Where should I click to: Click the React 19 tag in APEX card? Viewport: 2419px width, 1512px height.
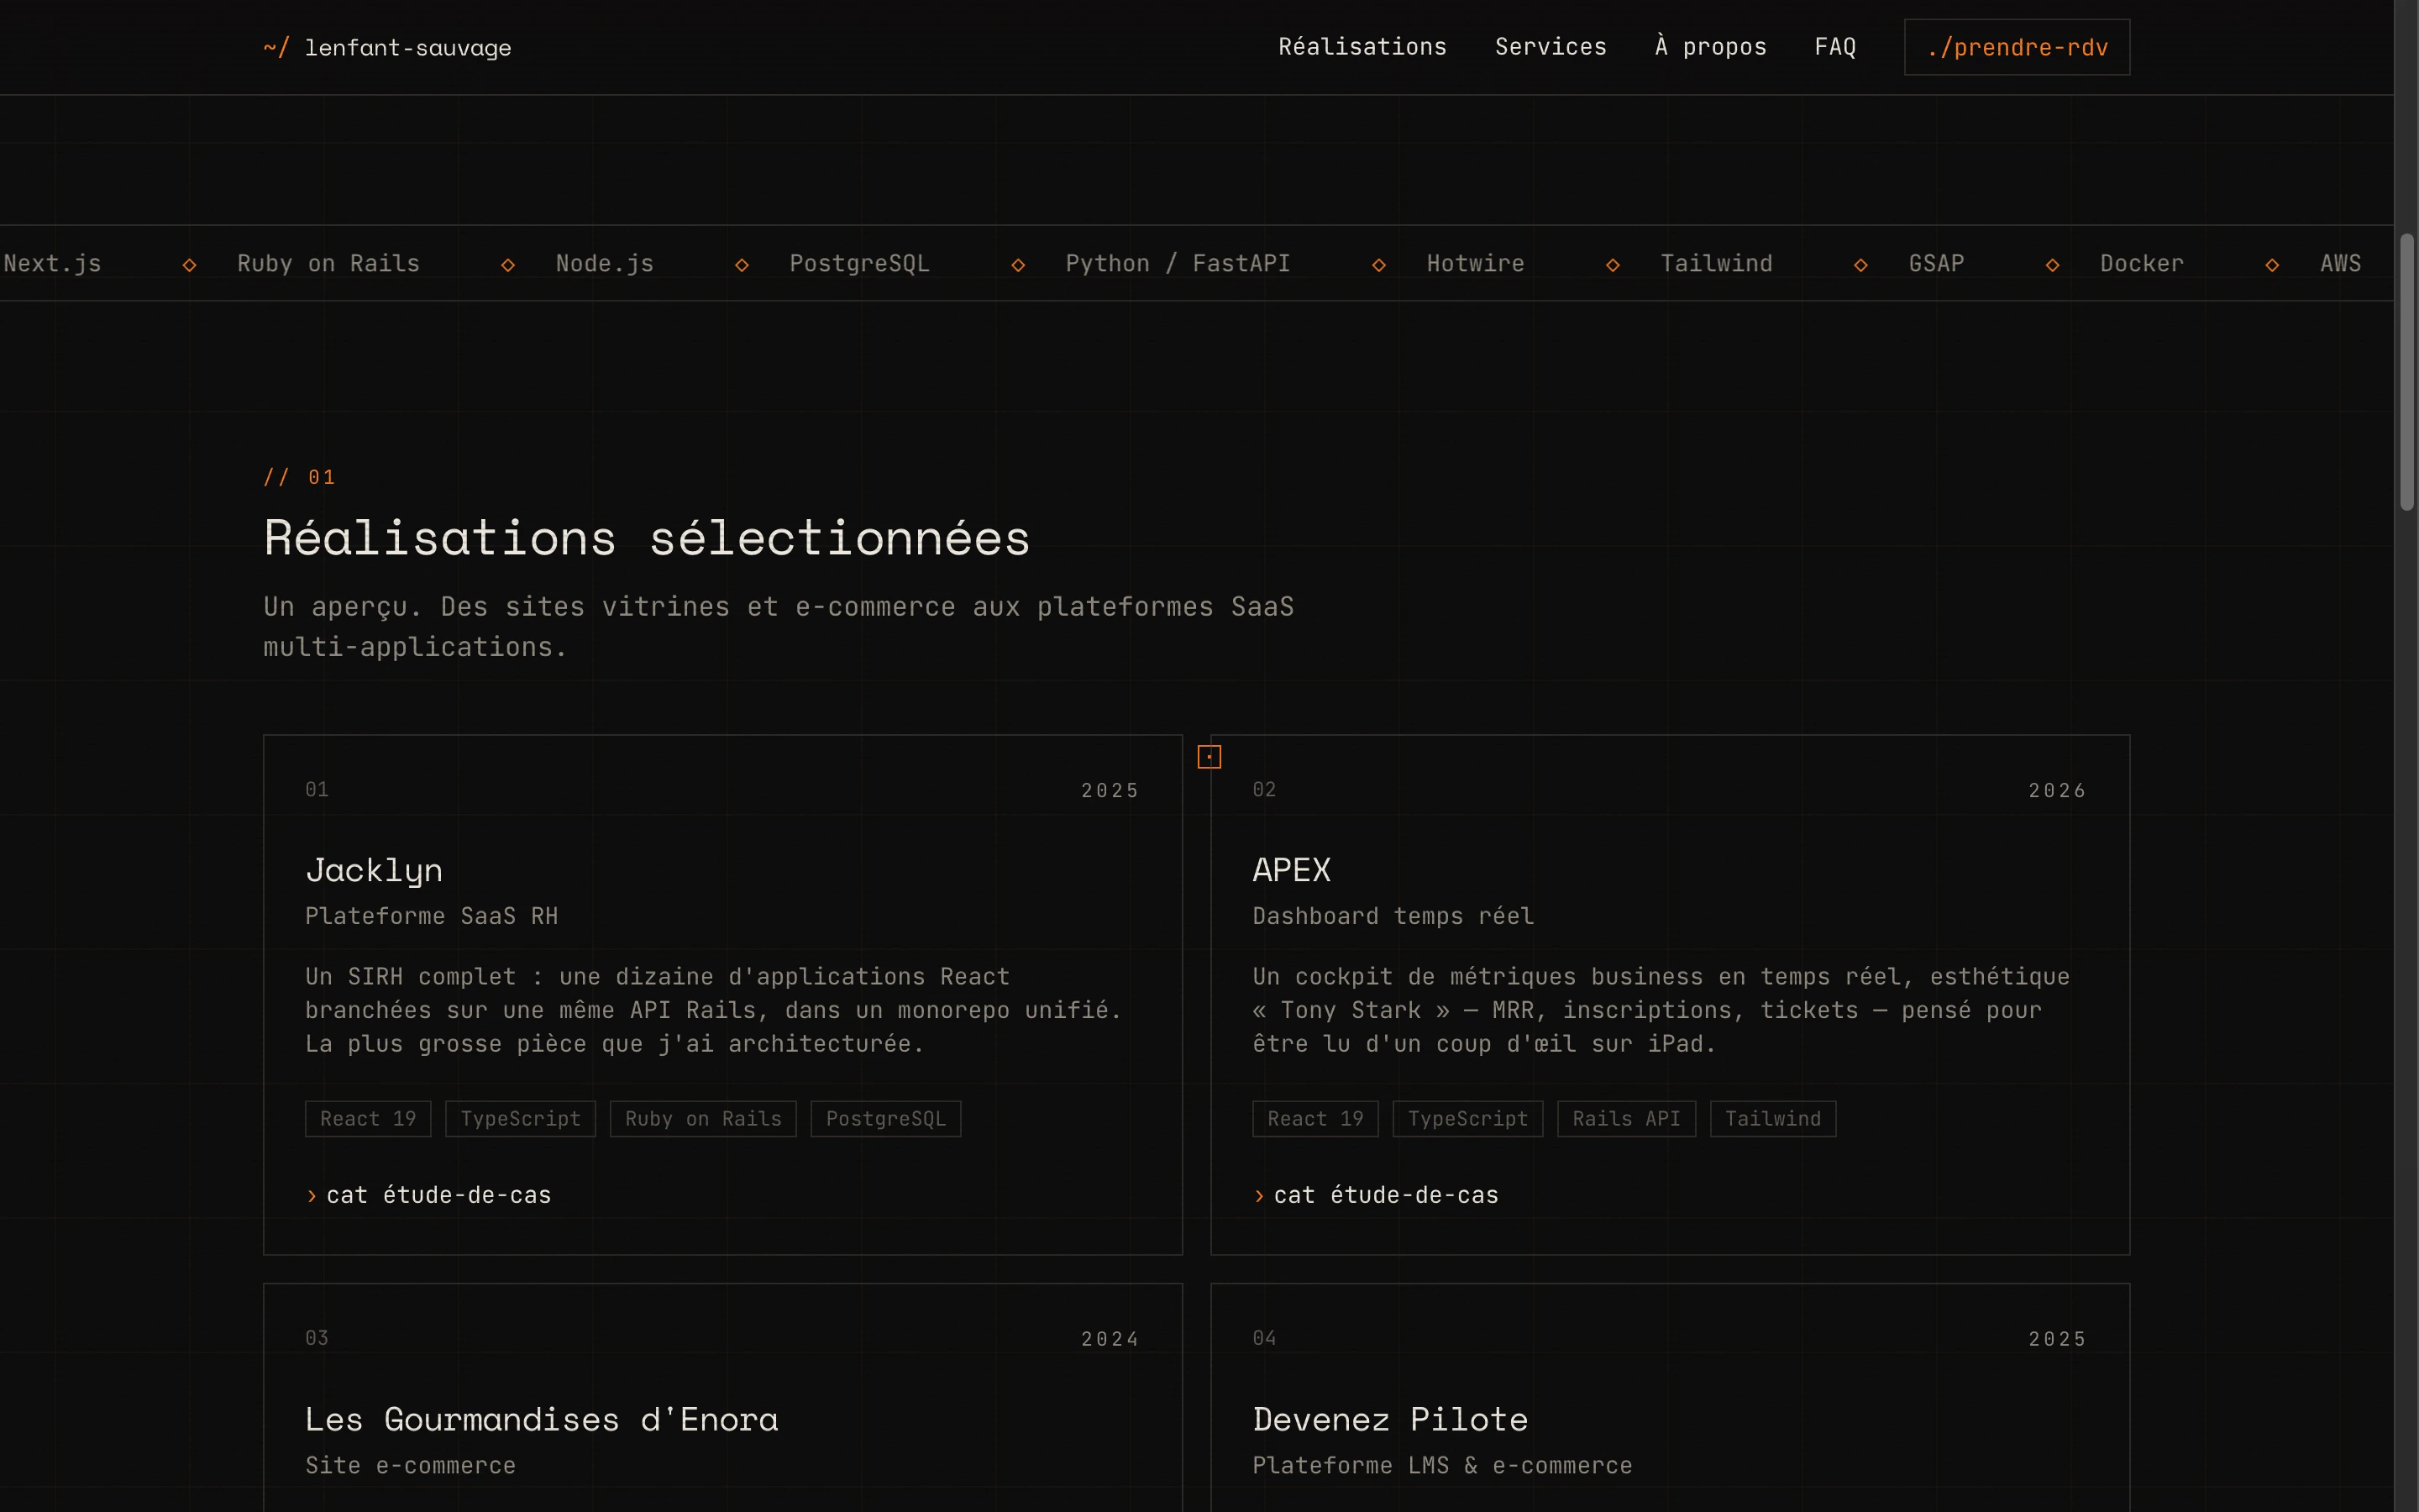(x=1315, y=1119)
